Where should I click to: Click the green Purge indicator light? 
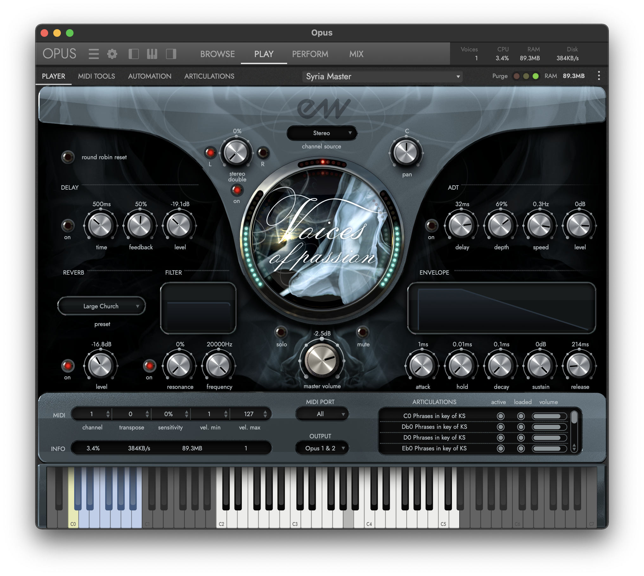(535, 76)
